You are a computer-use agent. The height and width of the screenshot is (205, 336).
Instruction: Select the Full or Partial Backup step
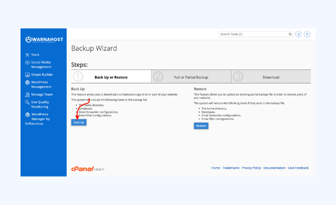191,76
